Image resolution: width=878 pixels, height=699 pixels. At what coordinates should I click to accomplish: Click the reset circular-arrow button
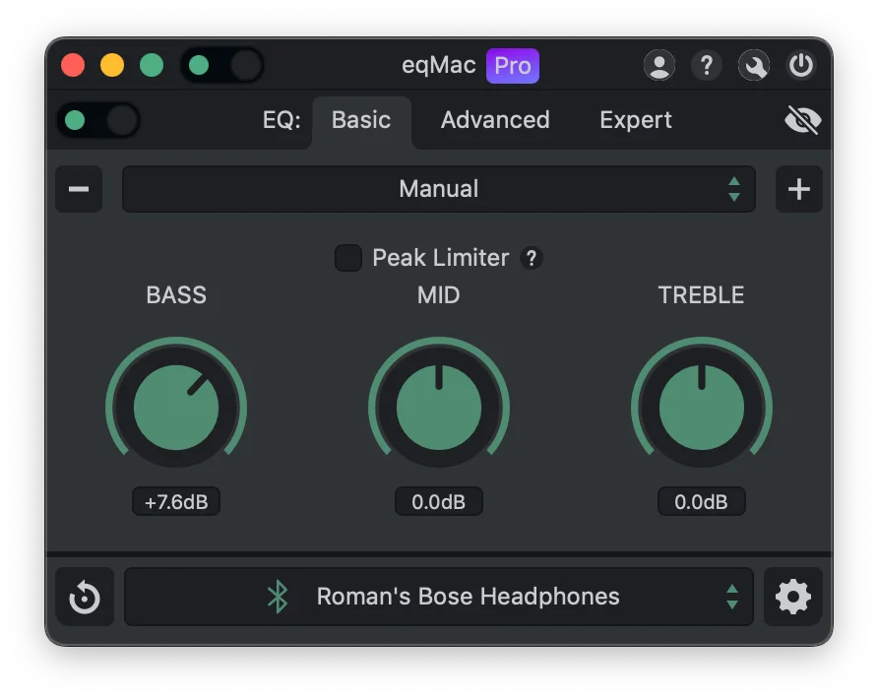click(85, 597)
